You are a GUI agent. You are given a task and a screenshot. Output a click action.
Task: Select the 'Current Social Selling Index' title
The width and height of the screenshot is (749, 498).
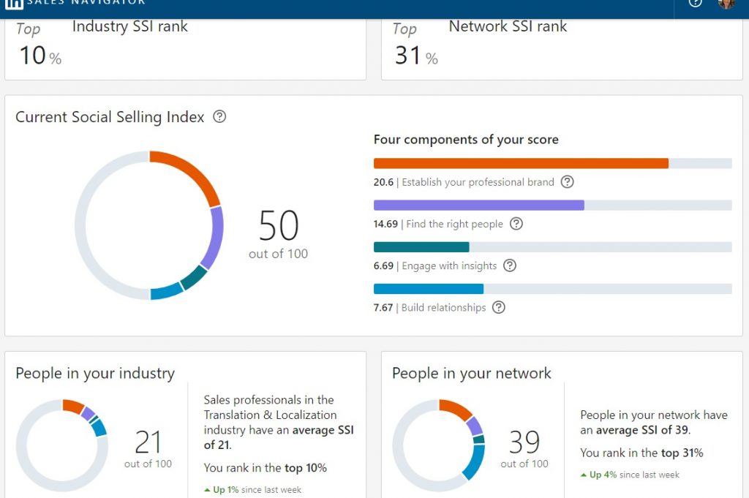pos(110,117)
